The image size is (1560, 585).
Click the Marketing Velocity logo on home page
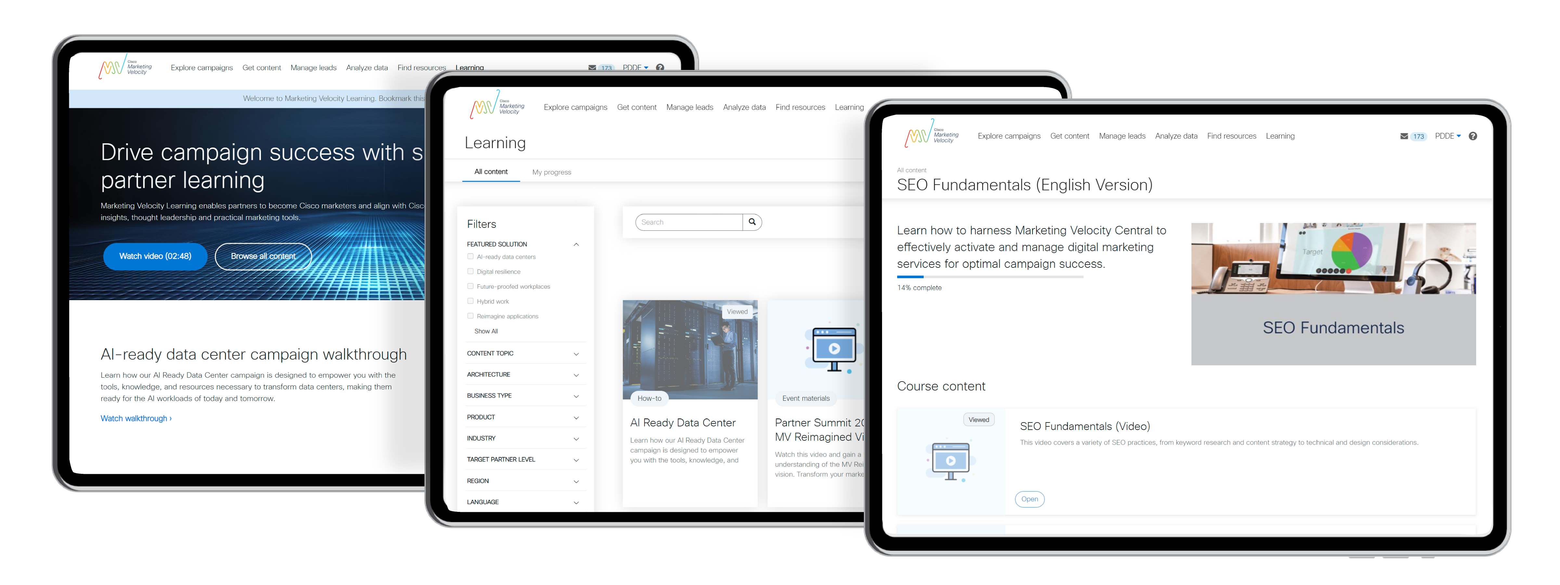pyautogui.click(x=125, y=67)
